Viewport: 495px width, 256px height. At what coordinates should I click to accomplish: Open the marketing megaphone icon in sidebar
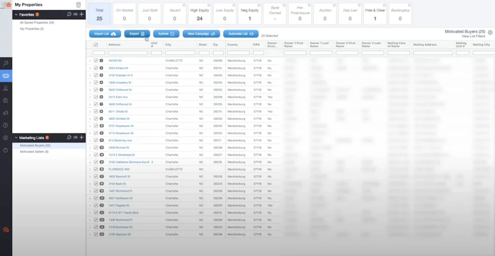(x=6, y=113)
